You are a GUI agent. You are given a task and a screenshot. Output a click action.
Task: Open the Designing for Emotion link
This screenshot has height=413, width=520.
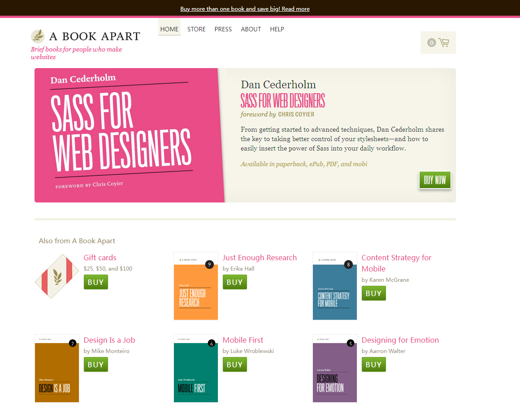(x=400, y=340)
